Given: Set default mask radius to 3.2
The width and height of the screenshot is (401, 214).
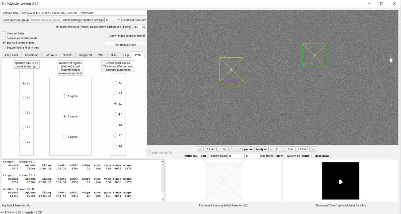Looking at the screenshot, I should (x=115, y=104).
